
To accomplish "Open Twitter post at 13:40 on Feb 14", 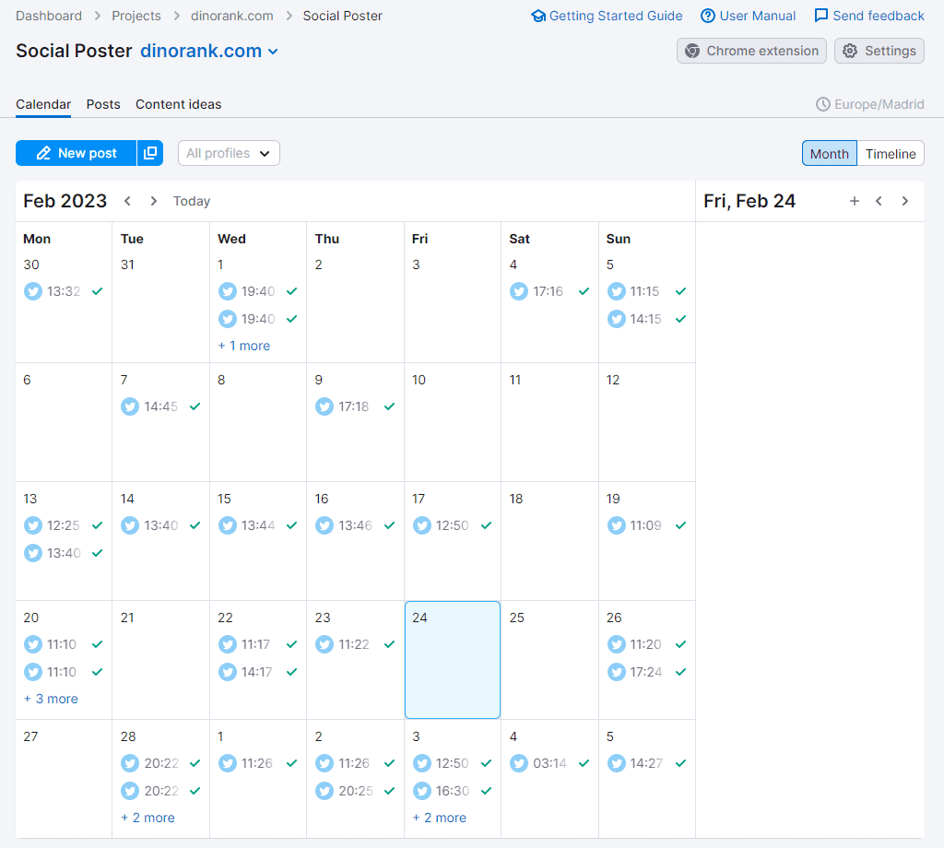I will tap(160, 525).
